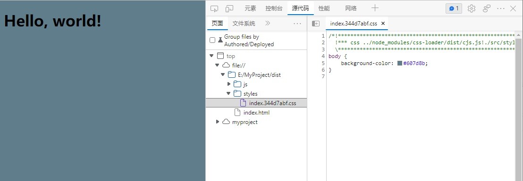Image resolution: width=523 pixels, height=181 pixels.
Task: Open DevTools settings gear
Action: (x=471, y=8)
